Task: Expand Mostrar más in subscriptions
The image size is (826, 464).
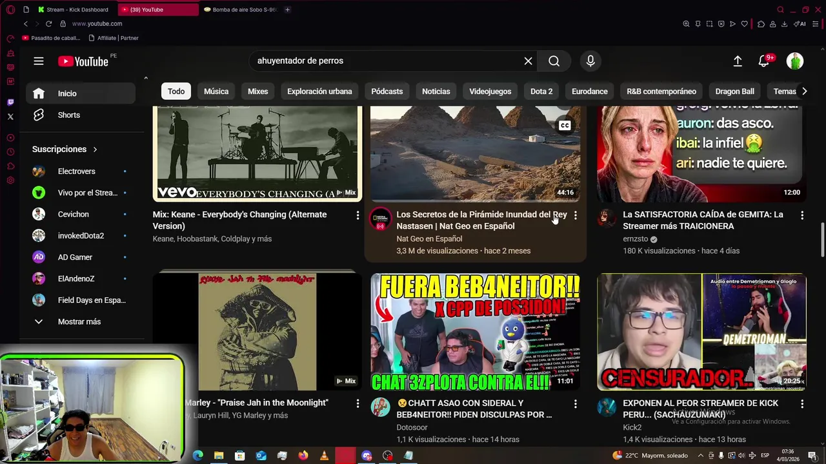Action: [x=81, y=322]
